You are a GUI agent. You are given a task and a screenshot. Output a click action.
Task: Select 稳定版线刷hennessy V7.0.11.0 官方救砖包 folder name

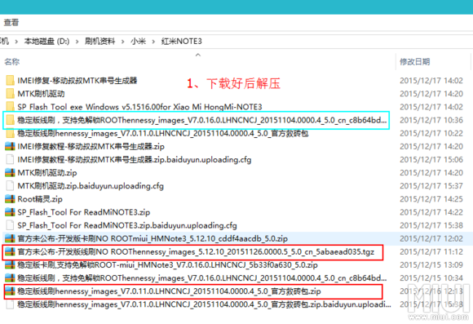(x=163, y=133)
